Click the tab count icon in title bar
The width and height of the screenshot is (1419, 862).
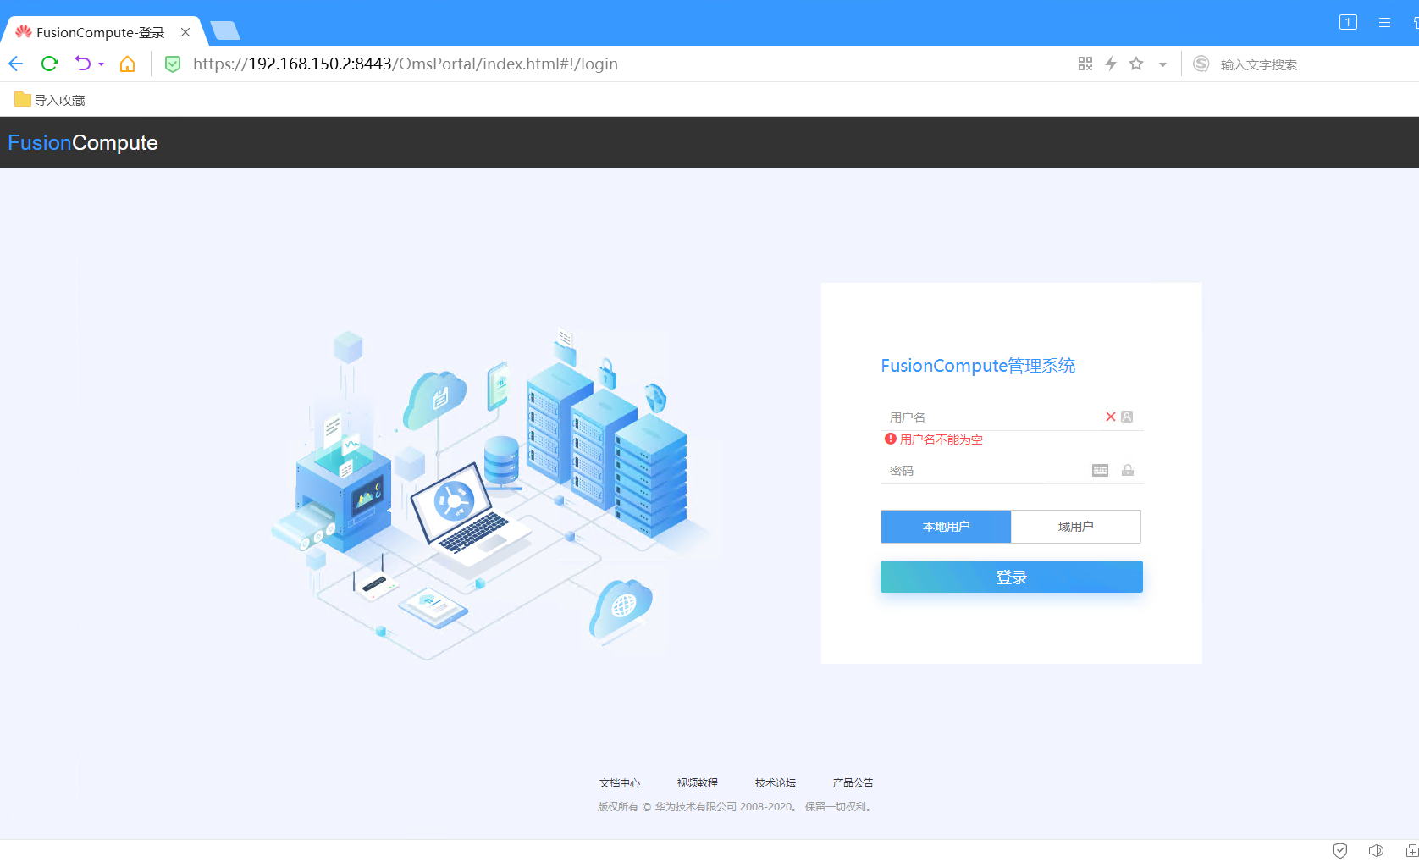[1348, 22]
